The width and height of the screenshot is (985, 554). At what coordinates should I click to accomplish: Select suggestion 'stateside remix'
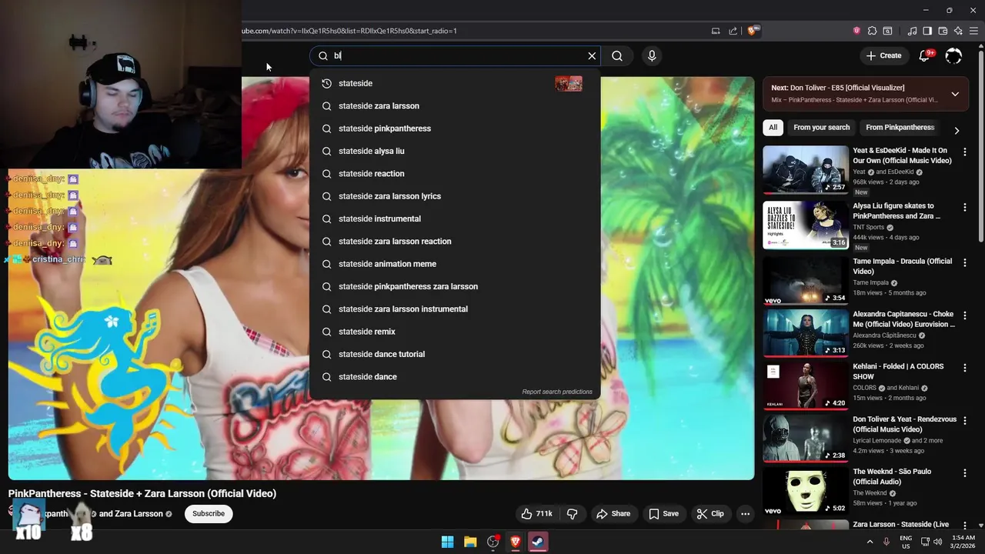[x=454, y=332]
